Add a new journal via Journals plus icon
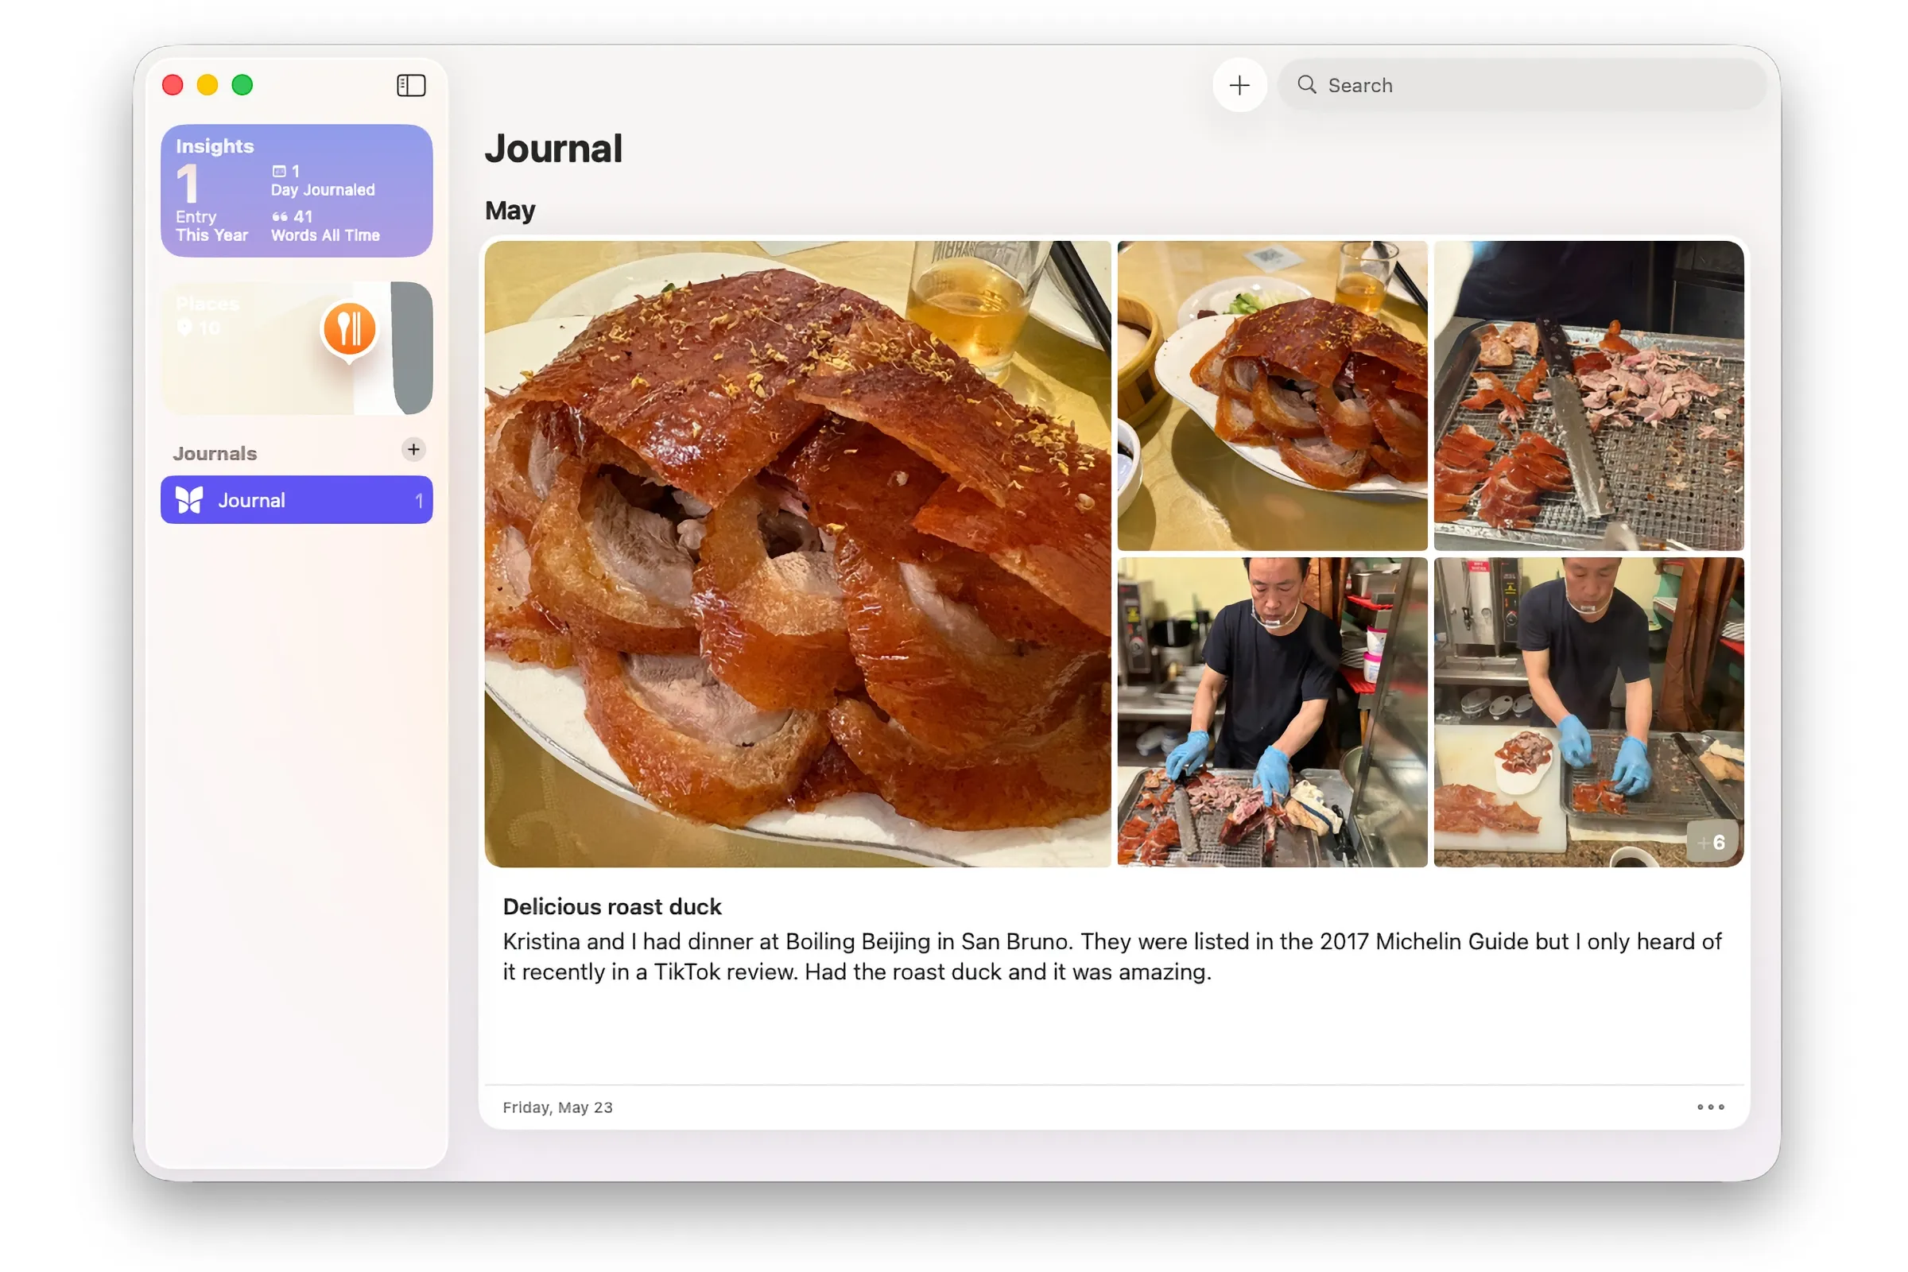This screenshot has width=1908, height=1272. [x=413, y=450]
